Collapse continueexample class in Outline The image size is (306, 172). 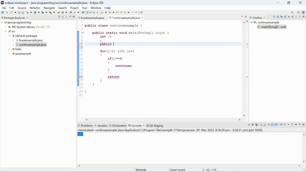pyautogui.click(x=251, y=22)
